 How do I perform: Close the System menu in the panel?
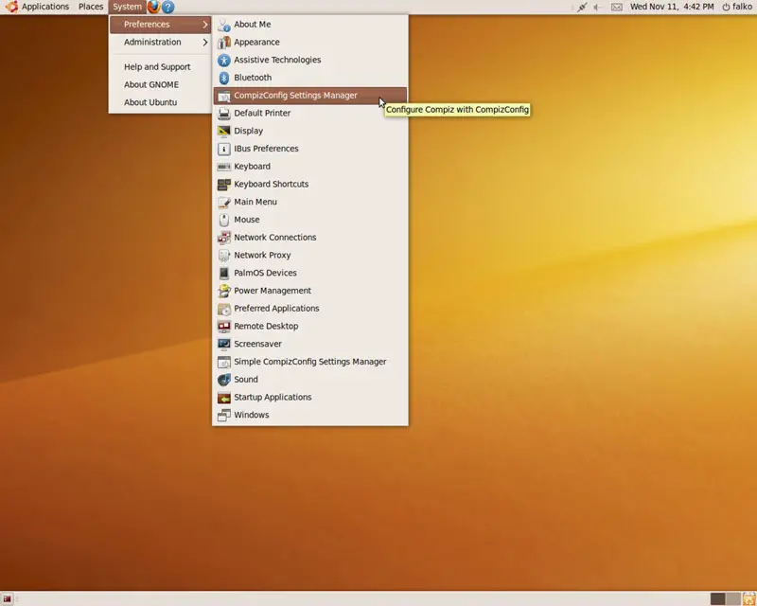click(127, 7)
